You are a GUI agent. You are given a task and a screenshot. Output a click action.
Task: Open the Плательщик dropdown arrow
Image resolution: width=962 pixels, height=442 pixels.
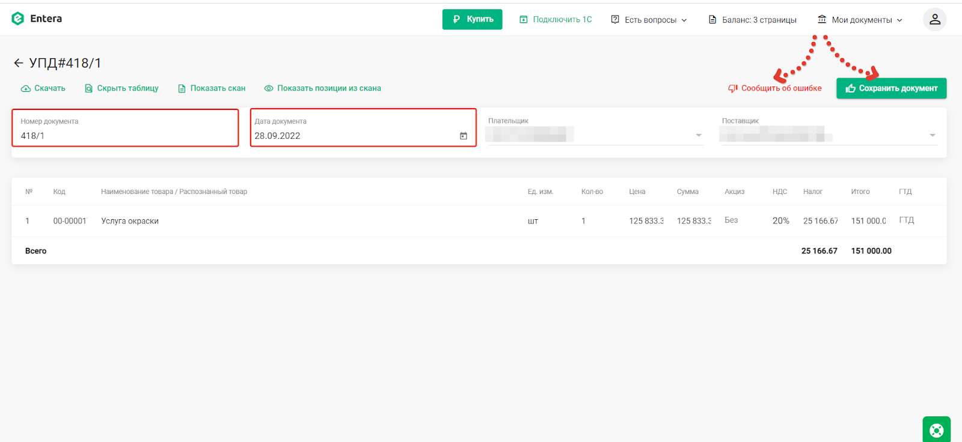[x=699, y=135]
